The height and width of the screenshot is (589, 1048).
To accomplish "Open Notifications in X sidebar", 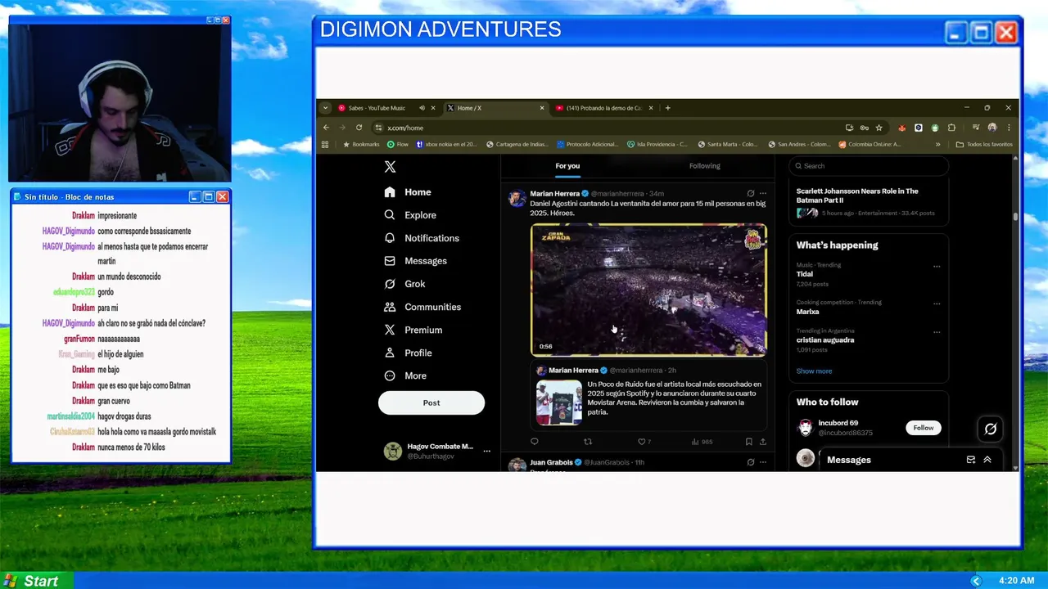I will click(x=421, y=238).
